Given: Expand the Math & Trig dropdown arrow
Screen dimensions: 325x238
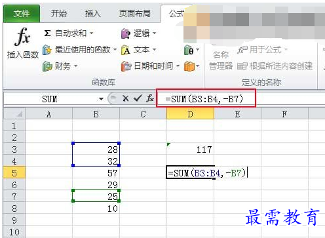Looking at the screenshot, I should [197, 50].
